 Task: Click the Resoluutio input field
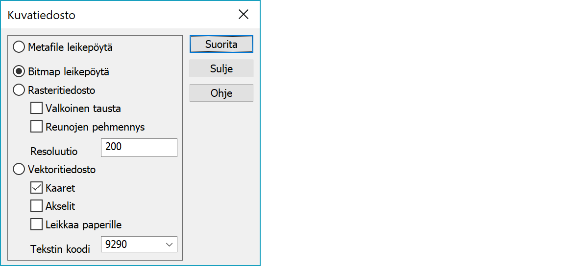pyautogui.click(x=139, y=147)
